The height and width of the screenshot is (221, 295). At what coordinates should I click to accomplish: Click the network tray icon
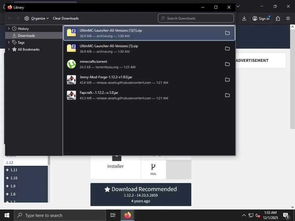[x=251, y=215]
